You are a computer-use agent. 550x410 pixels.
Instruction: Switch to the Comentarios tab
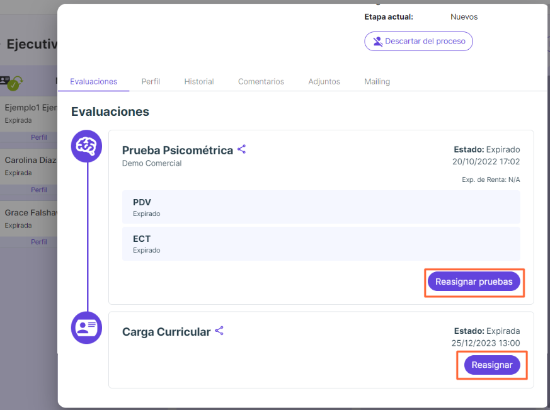tap(261, 81)
